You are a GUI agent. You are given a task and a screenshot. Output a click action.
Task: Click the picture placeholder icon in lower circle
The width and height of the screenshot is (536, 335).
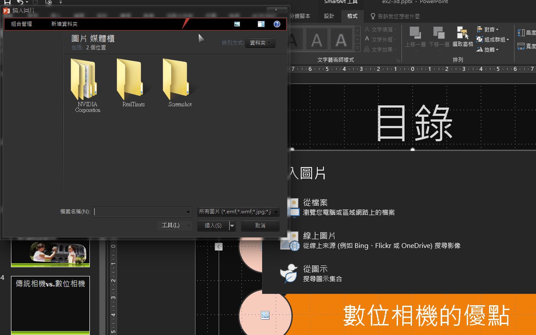pos(265,315)
